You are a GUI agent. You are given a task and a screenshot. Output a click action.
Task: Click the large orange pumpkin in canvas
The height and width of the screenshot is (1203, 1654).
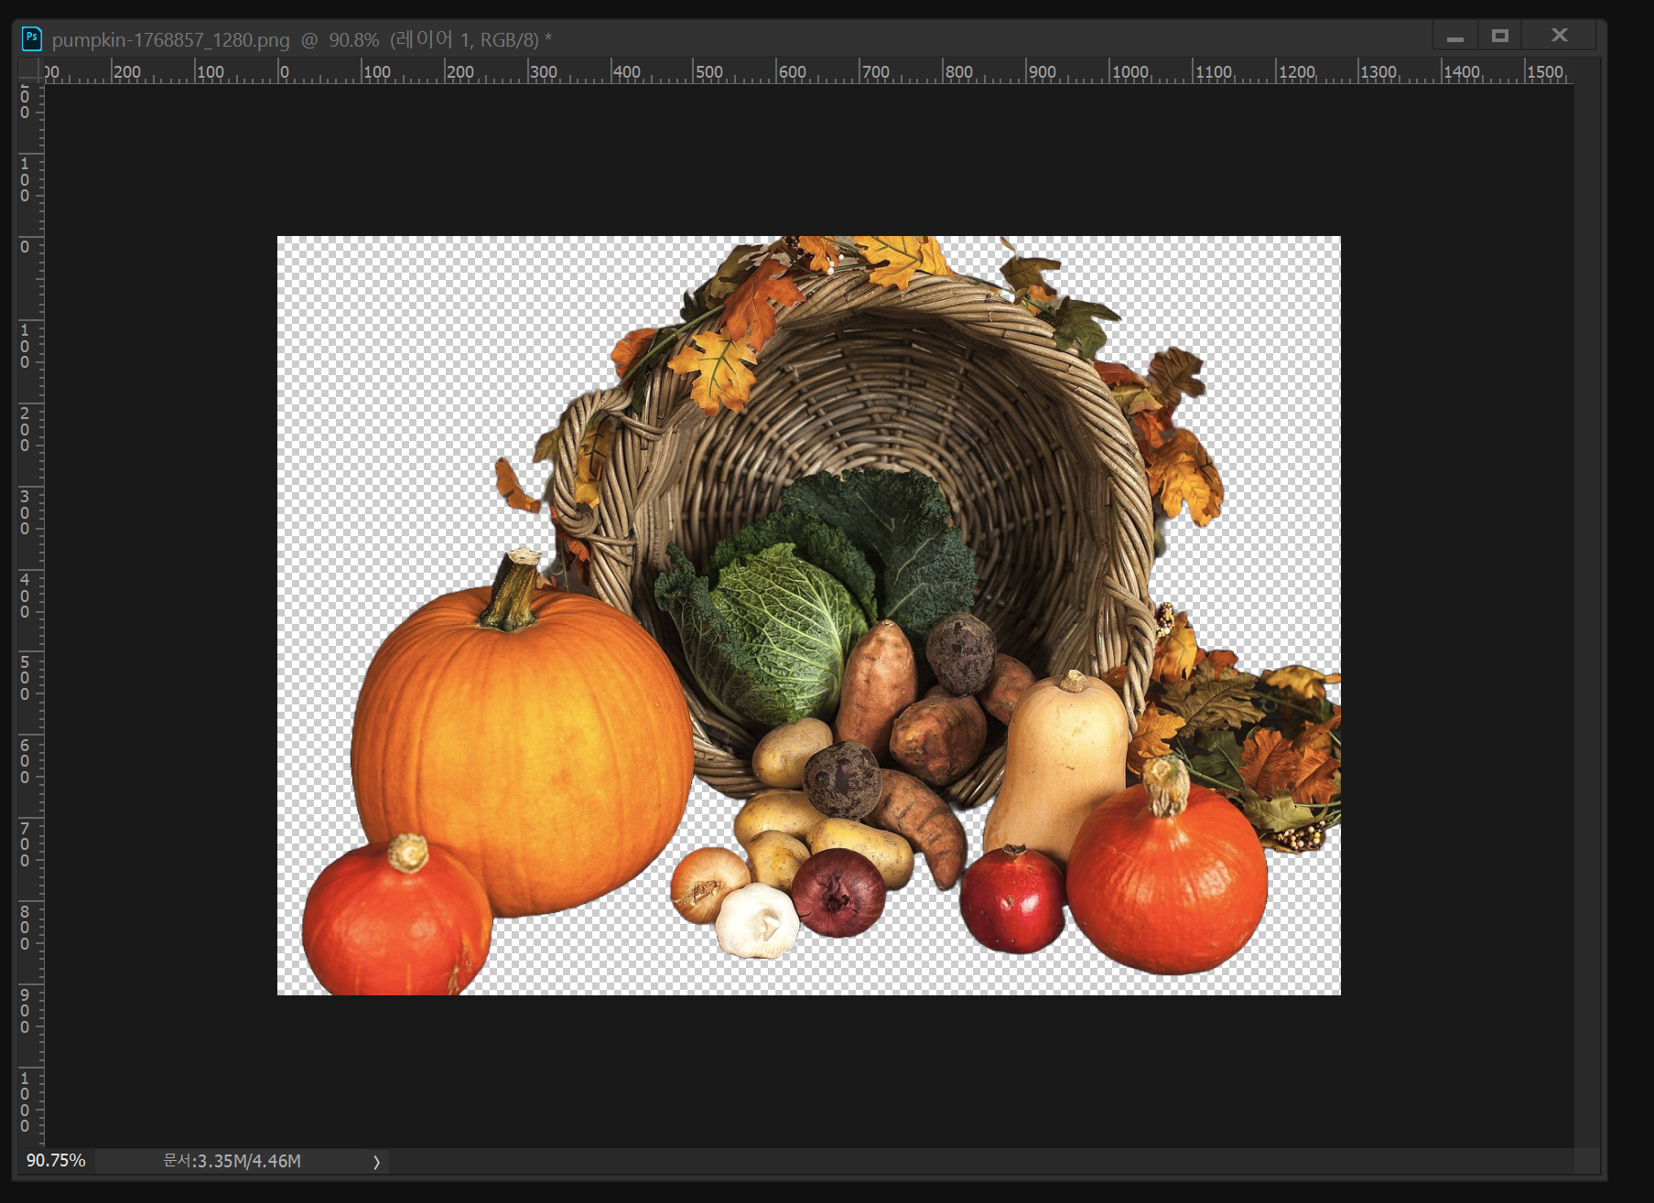pos(522,741)
